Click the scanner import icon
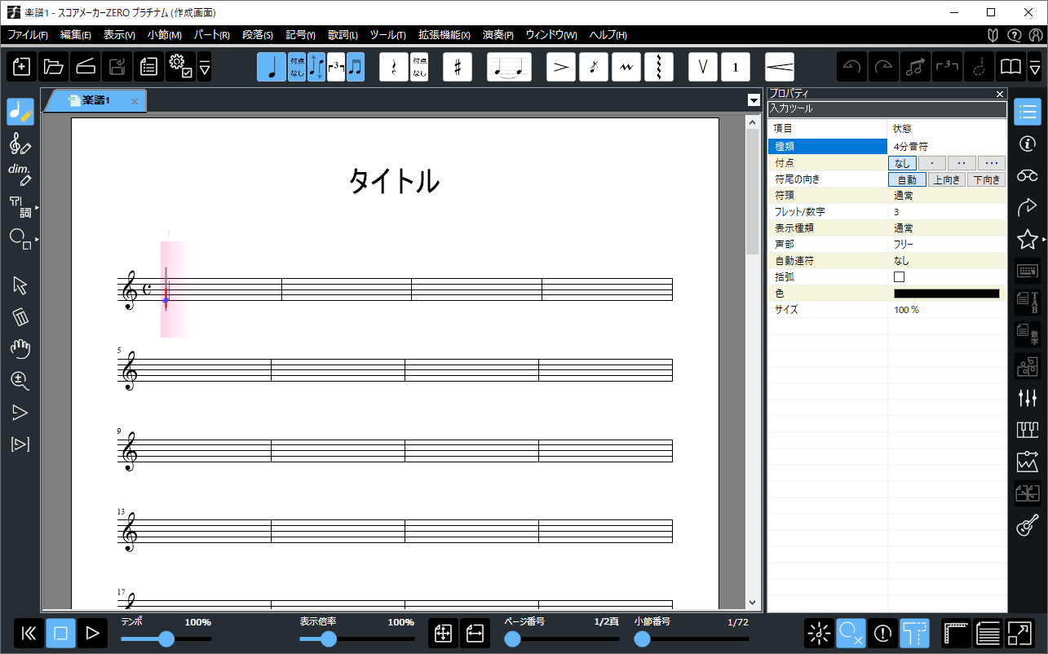The height and width of the screenshot is (654, 1048). point(86,67)
